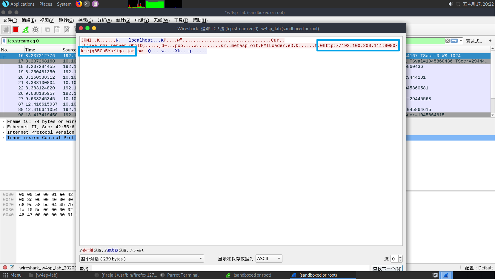Launch Firefox from the top panel
The image size is (495, 279).
tap(79, 4)
